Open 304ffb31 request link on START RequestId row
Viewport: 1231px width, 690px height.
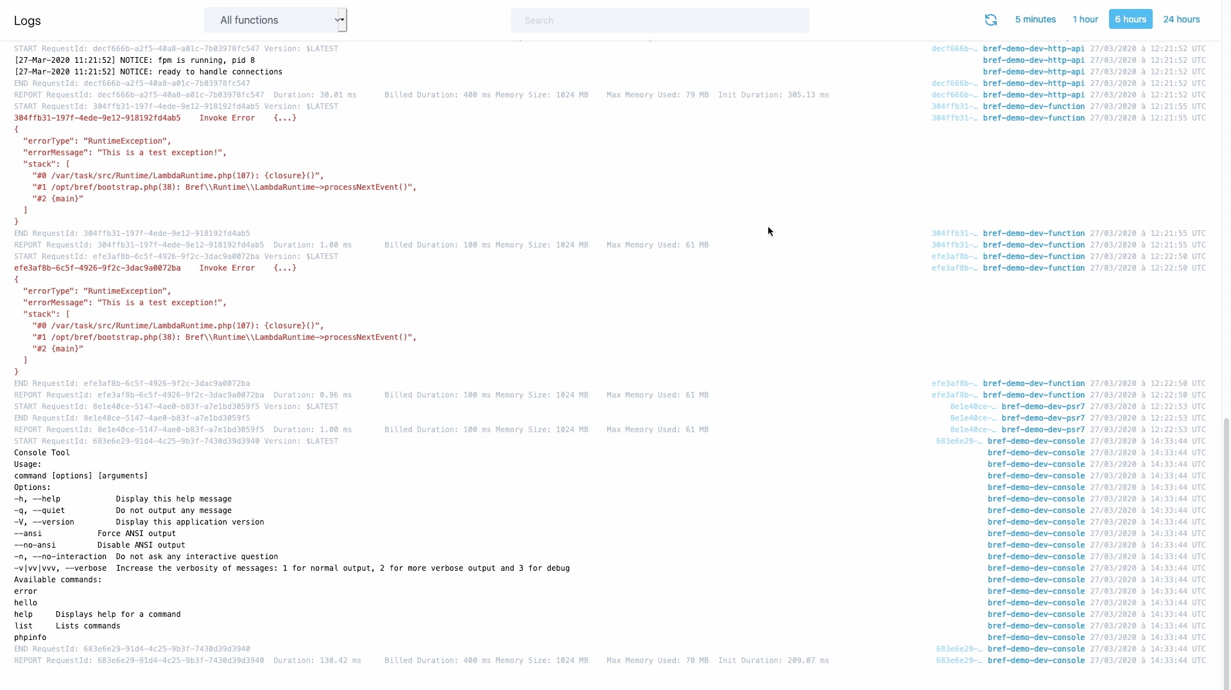(954, 106)
